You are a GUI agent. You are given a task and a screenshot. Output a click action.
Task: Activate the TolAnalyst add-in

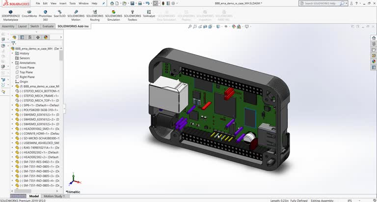149,14
